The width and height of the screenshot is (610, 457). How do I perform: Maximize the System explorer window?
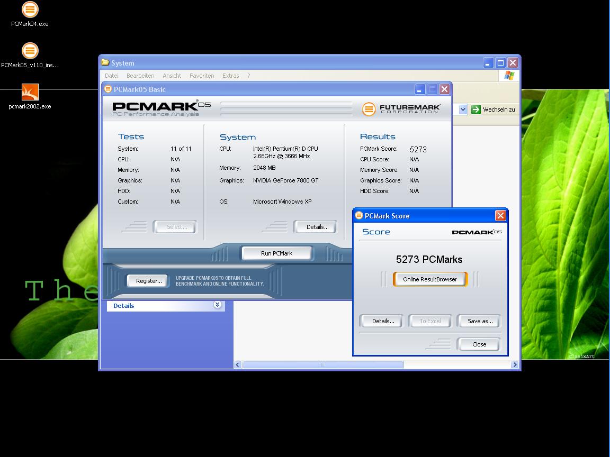click(x=501, y=62)
